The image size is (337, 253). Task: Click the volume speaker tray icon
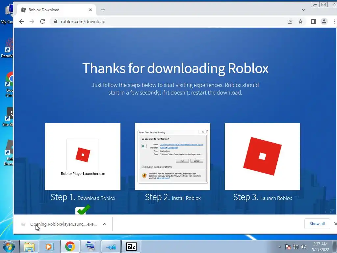(304, 247)
